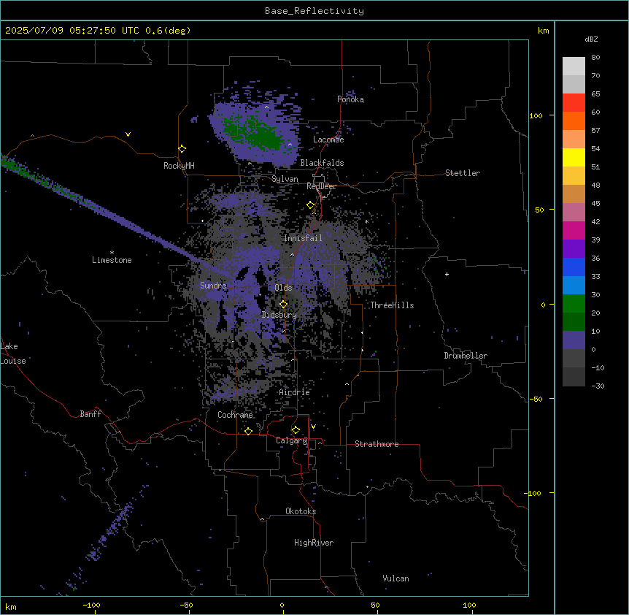This screenshot has height=615, width=629.
Task: Click the Cochrane city label
Action: click(235, 415)
